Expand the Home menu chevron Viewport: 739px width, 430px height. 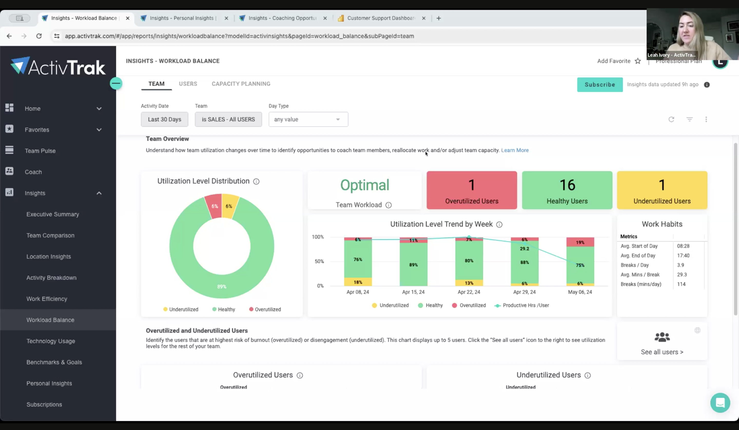pos(99,109)
